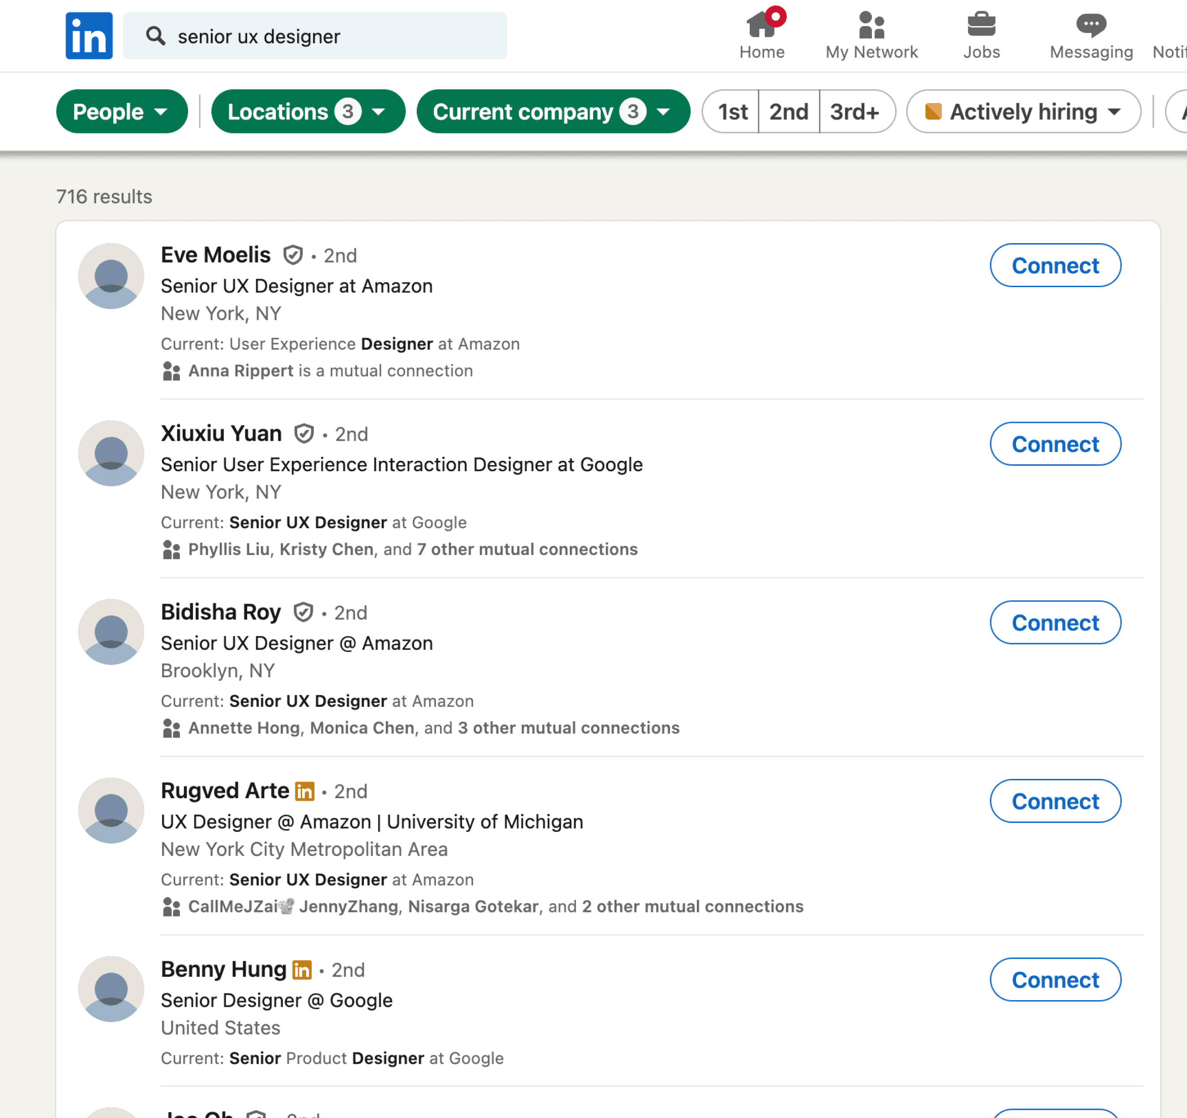Toggle the 3rd+ connections filter

pyautogui.click(x=857, y=112)
